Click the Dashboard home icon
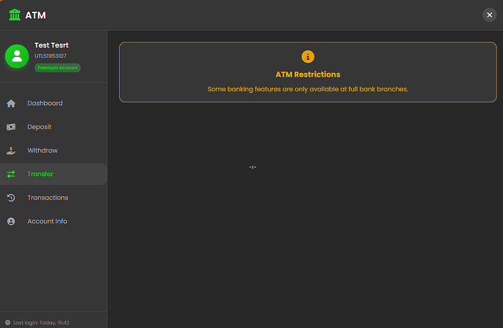Viewport: 503px width, 328px height. [x=11, y=103]
